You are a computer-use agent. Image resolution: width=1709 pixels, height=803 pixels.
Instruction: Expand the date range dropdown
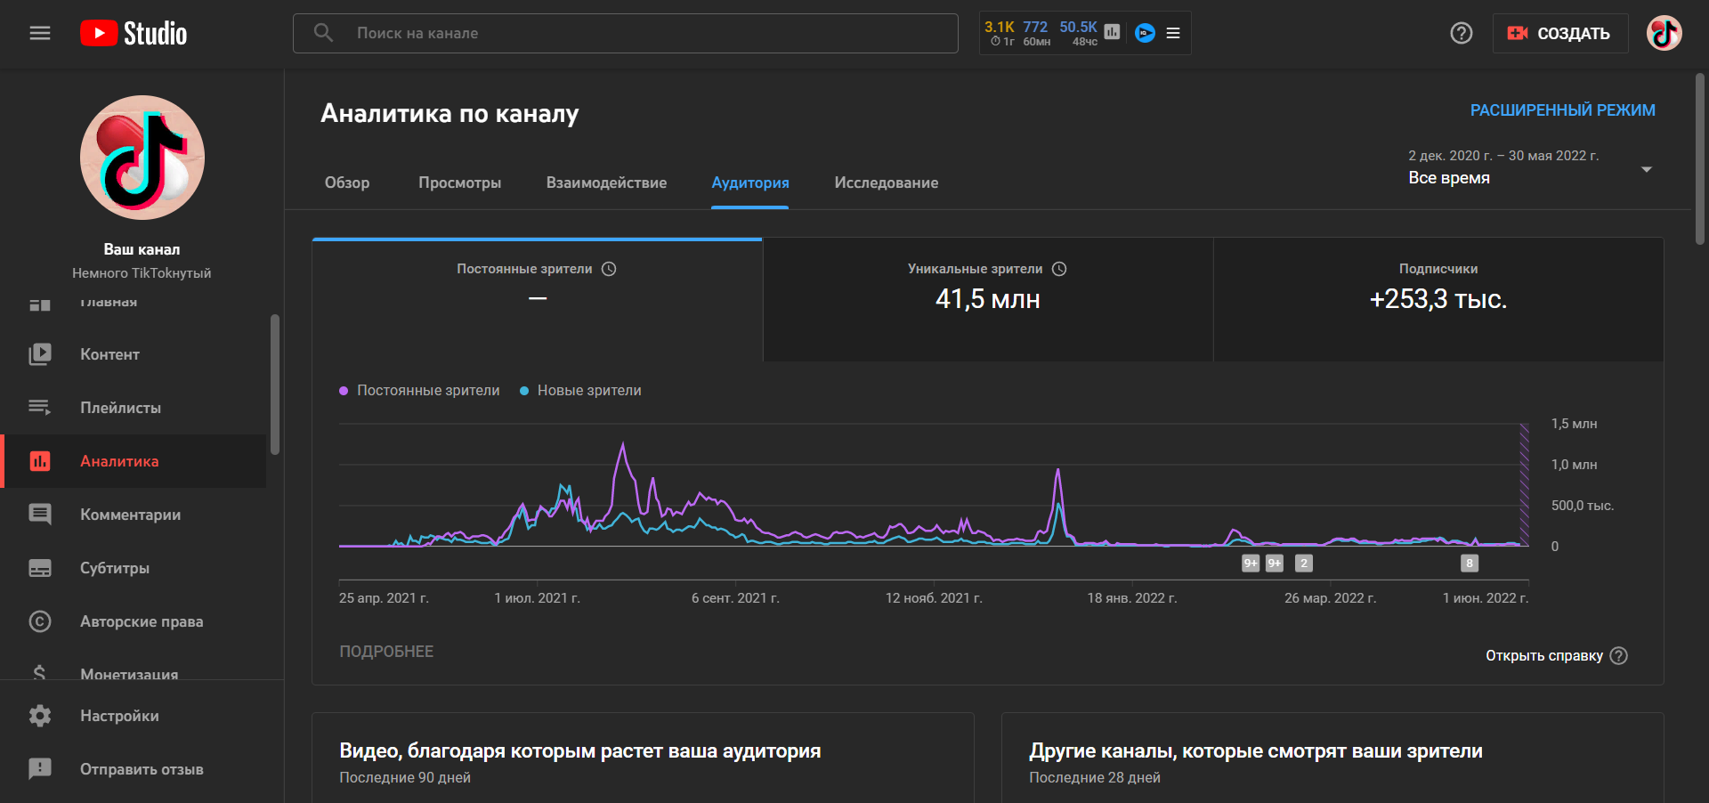tap(1646, 169)
